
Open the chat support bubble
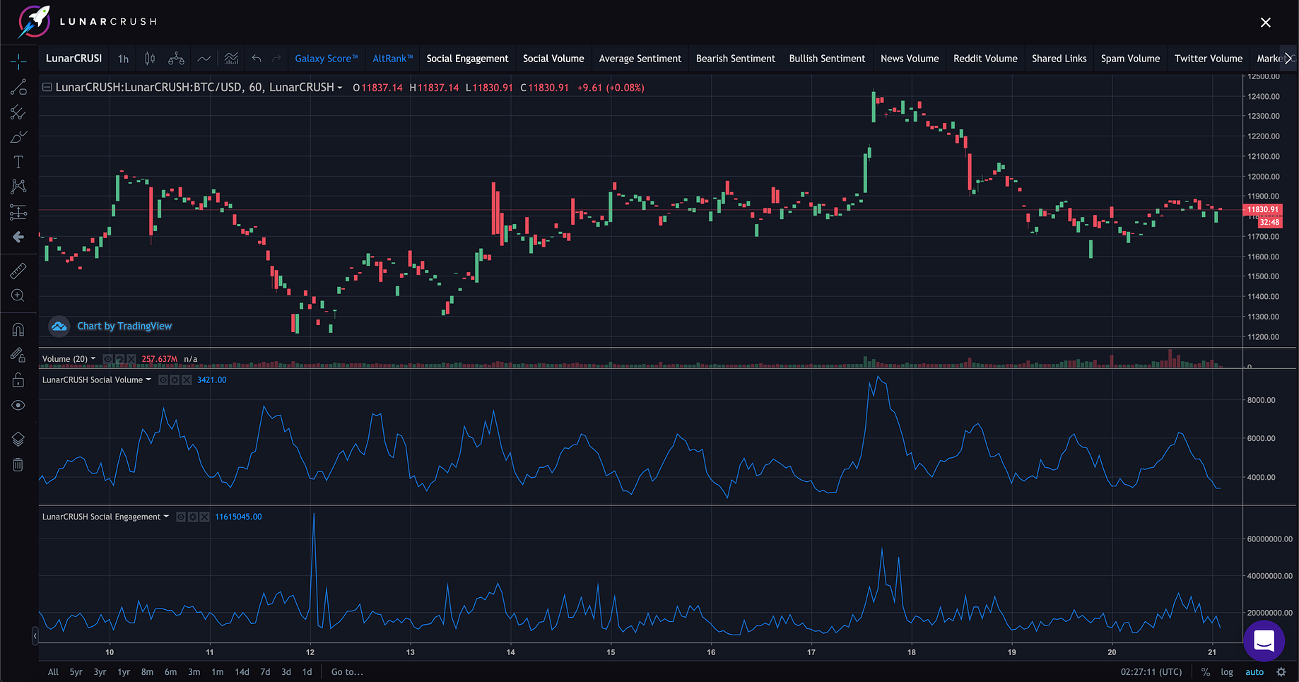coord(1264,641)
